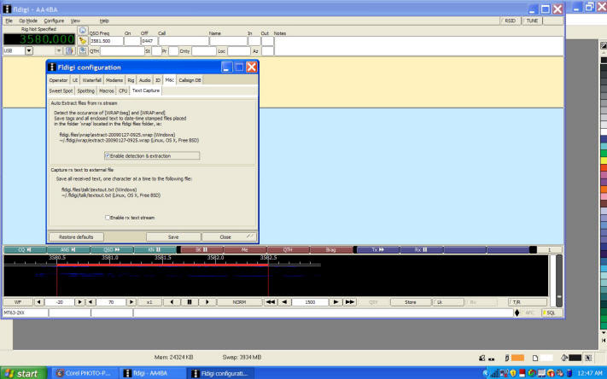Click the Call input field
607x379 pixels.
[x=183, y=41]
